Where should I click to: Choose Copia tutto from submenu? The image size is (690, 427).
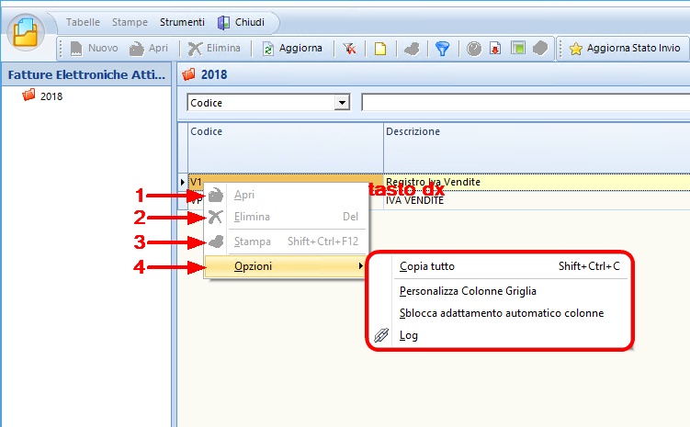click(427, 266)
